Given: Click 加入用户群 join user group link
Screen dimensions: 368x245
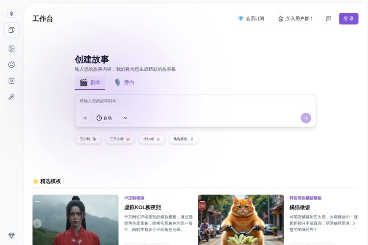Looking at the screenshot, I should pos(296,19).
